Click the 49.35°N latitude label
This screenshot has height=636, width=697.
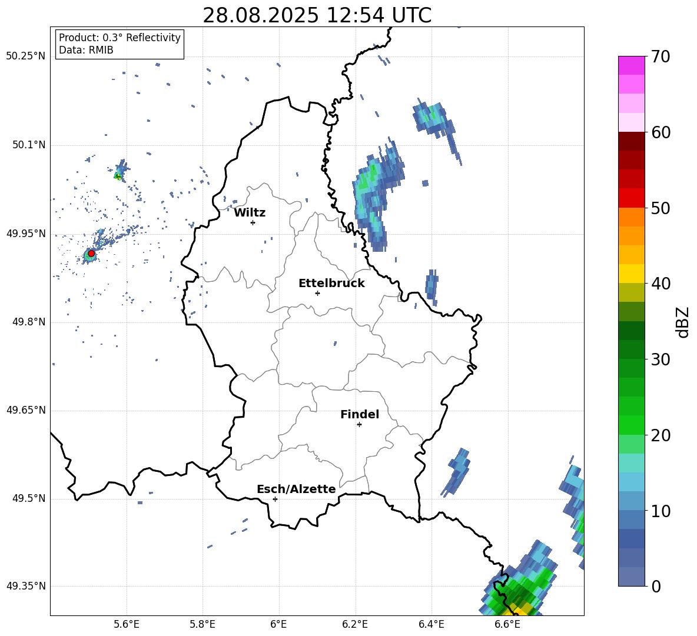(x=26, y=586)
